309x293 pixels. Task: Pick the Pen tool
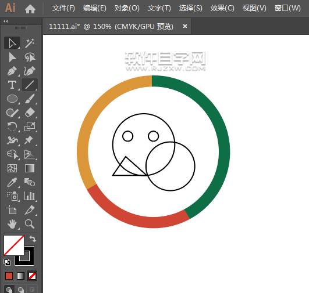[x=12, y=71]
